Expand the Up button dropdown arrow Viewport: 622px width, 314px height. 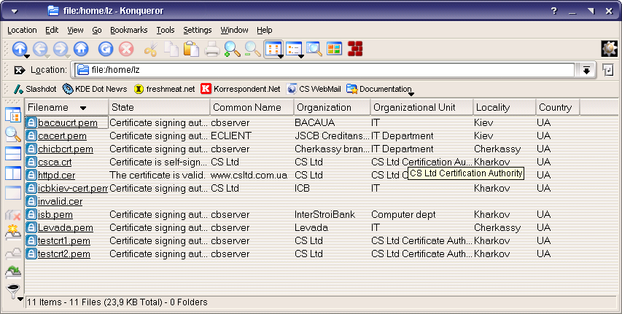click(x=26, y=56)
